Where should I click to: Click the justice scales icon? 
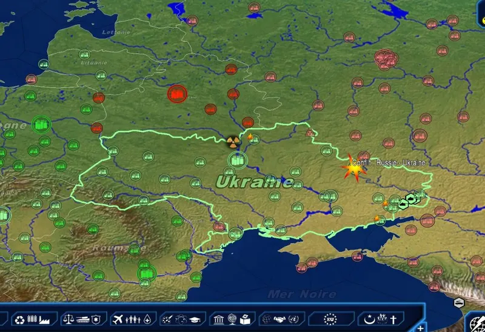click(x=69, y=319)
